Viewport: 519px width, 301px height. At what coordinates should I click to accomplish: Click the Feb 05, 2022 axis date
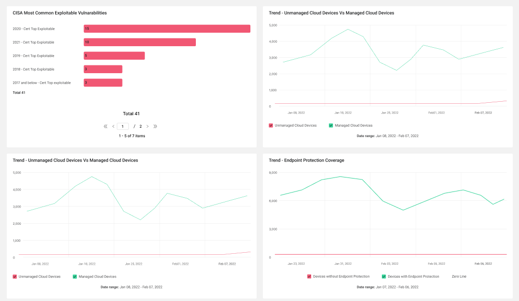[436, 264]
